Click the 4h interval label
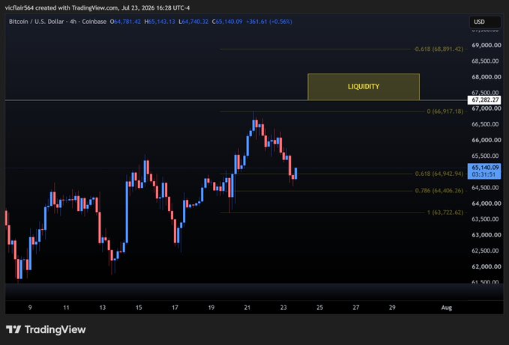The image size is (509, 345). point(73,22)
